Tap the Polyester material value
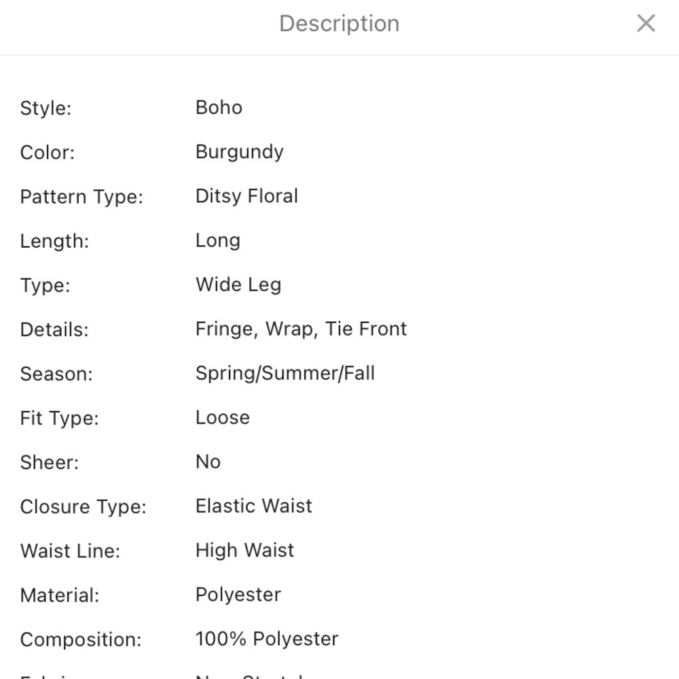 pos(238,595)
